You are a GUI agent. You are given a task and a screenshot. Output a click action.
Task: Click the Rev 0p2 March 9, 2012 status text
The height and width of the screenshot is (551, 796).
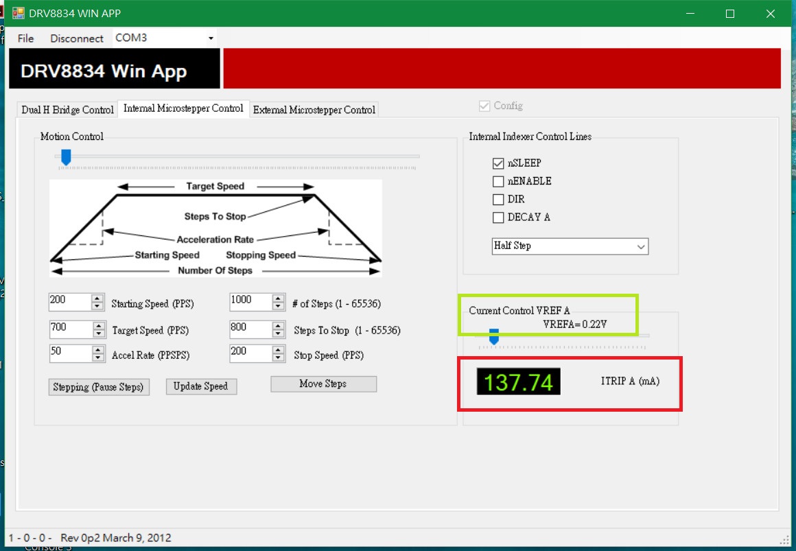(x=116, y=538)
